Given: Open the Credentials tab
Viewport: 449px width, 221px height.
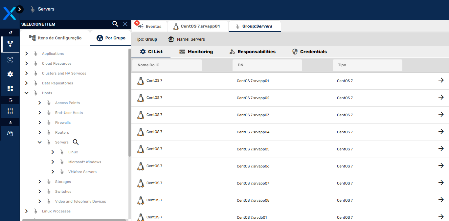Looking at the screenshot, I should 309,52.
